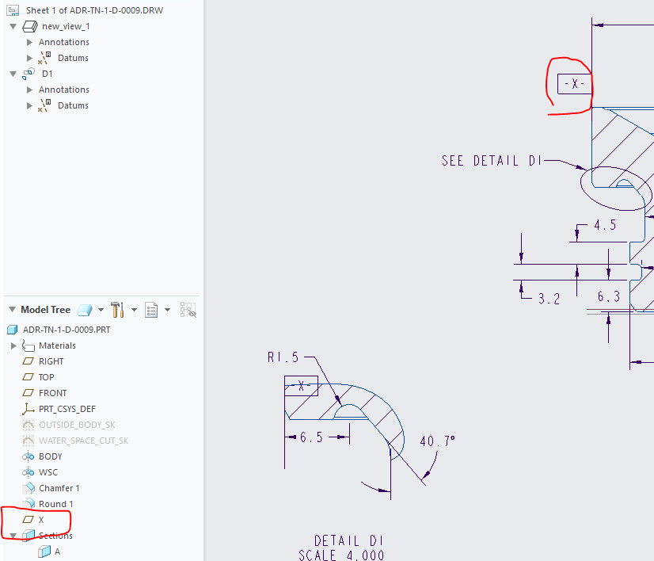This screenshot has height=561, width=654.
Task: Open dropdown arrow beside tree columns icon
Action: (x=167, y=310)
